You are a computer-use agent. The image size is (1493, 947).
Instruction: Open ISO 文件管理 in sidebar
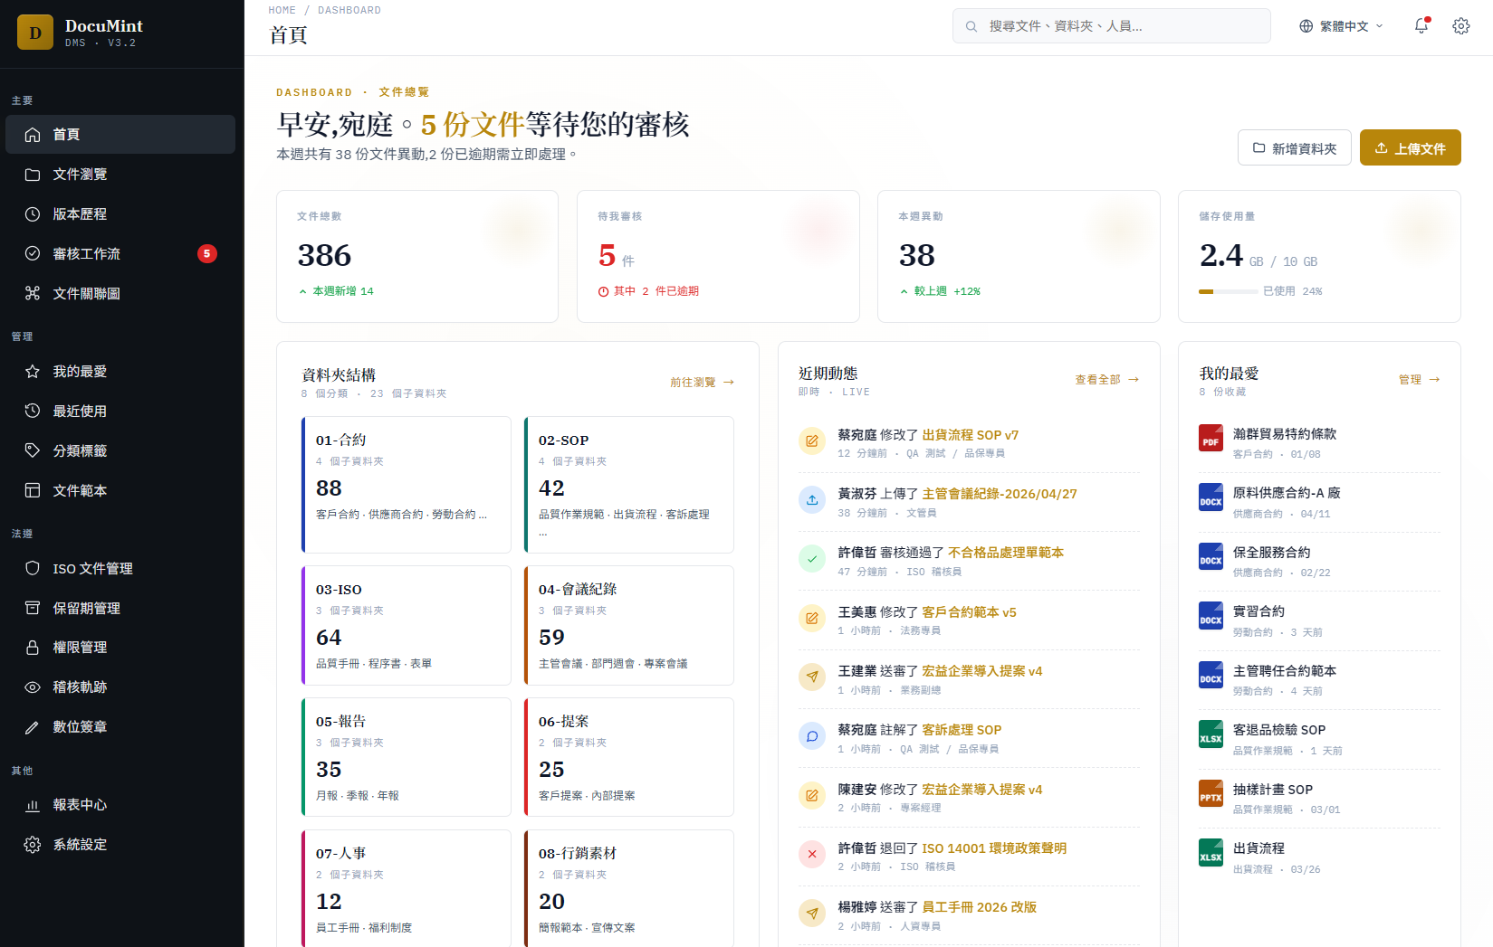(120, 569)
